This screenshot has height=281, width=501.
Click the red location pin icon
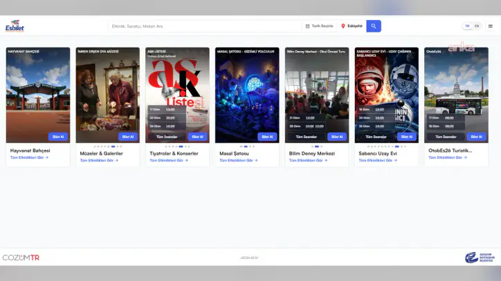(343, 26)
